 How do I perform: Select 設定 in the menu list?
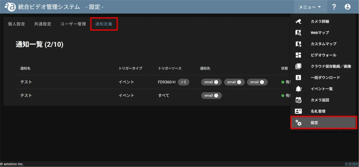(x=323, y=123)
